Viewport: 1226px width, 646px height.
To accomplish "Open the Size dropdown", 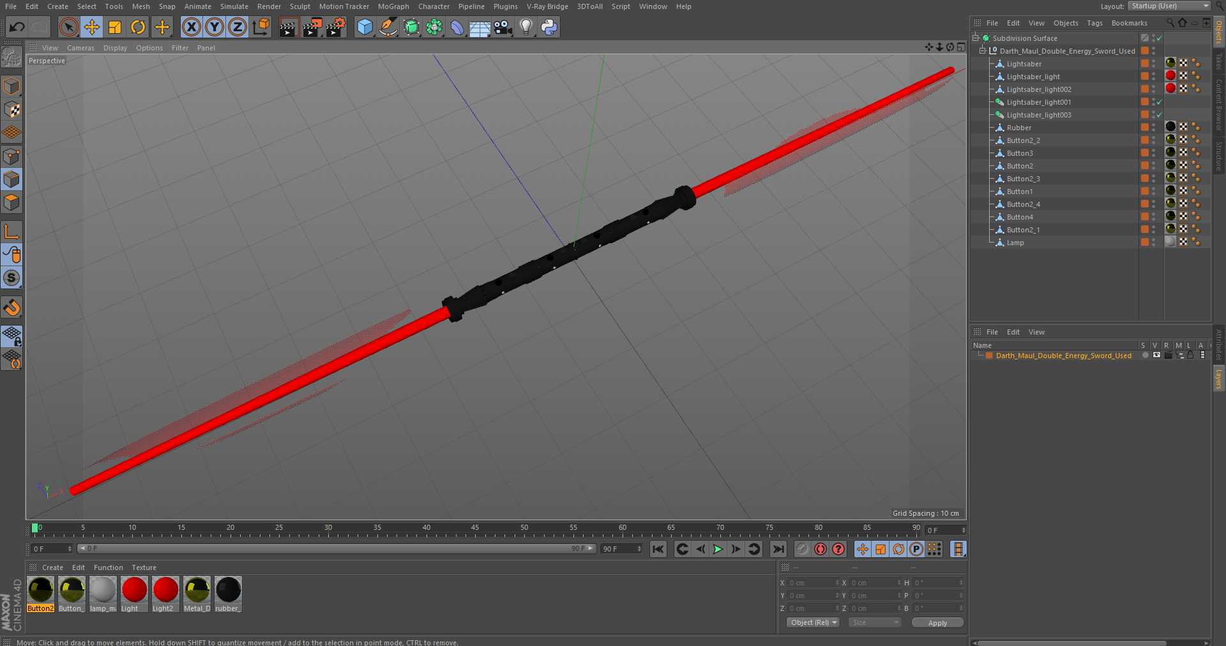I will point(874,622).
